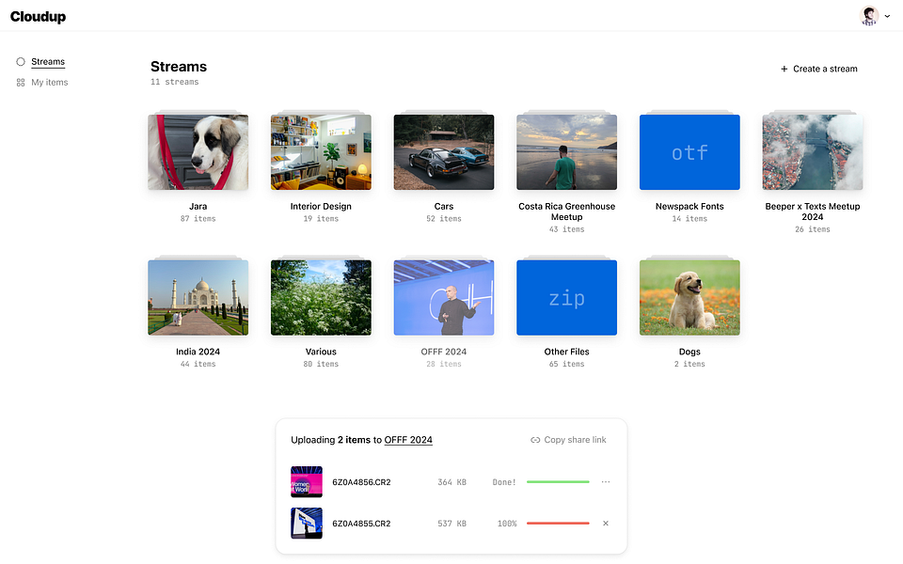Click the Interior Design stream title
Image resolution: width=903 pixels, height=564 pixels.
pyautogui.click(x=321, y=206)
